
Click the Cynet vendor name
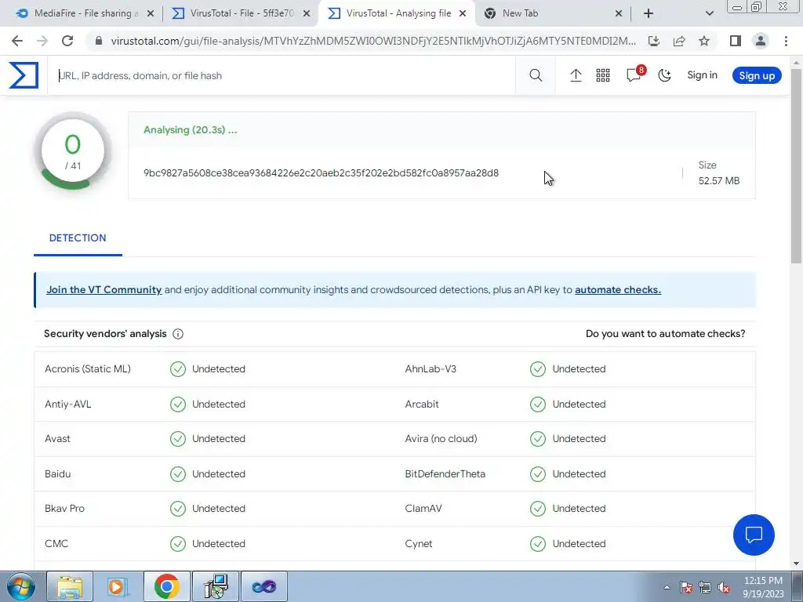(419, 544)
